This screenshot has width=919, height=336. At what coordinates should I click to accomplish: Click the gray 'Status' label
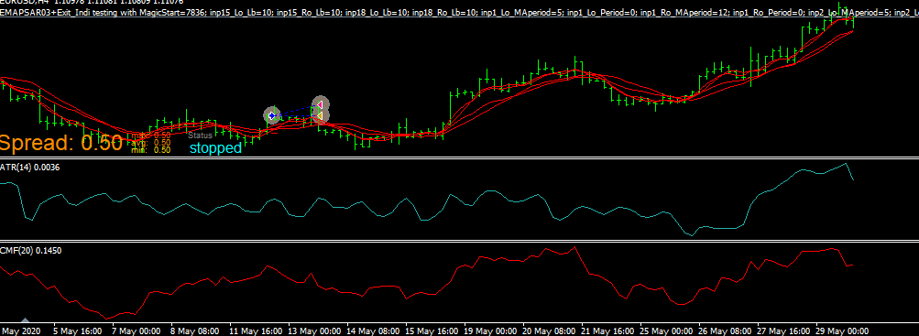click(201, 135)
